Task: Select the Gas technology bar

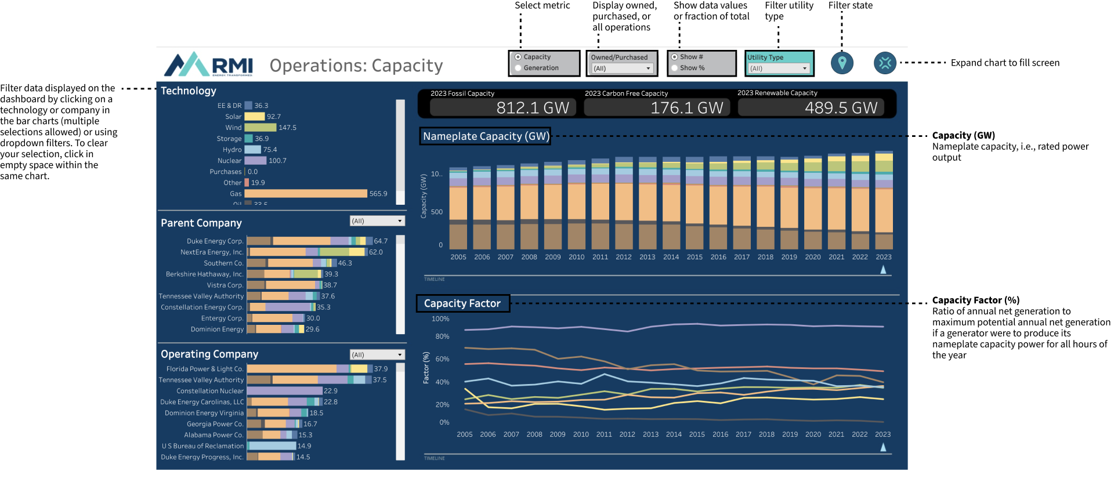Action: coord(306,194)
